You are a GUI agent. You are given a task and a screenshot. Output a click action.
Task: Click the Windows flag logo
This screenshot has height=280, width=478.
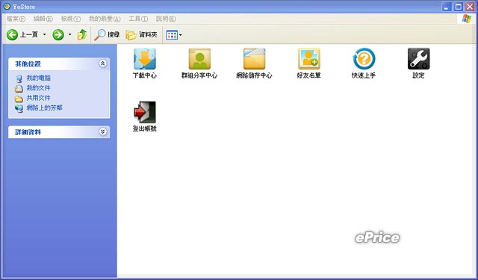tap(466, 19)
